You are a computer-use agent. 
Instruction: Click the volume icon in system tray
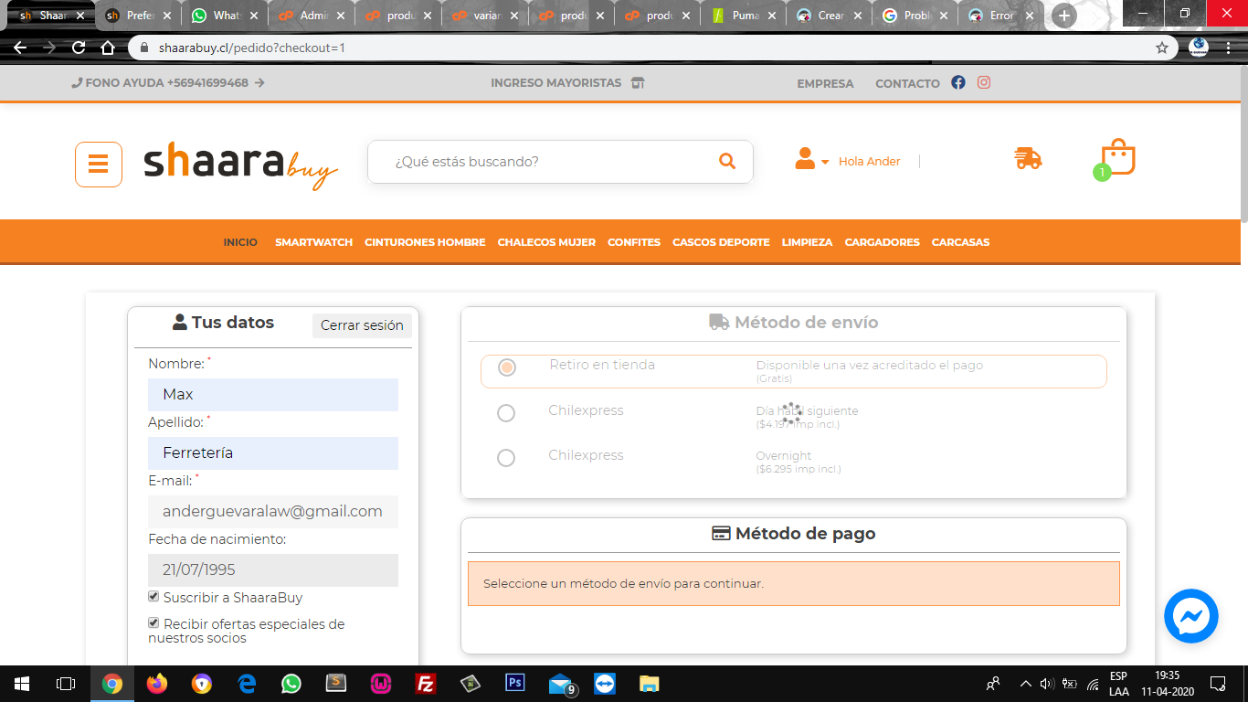[1048, 684]
